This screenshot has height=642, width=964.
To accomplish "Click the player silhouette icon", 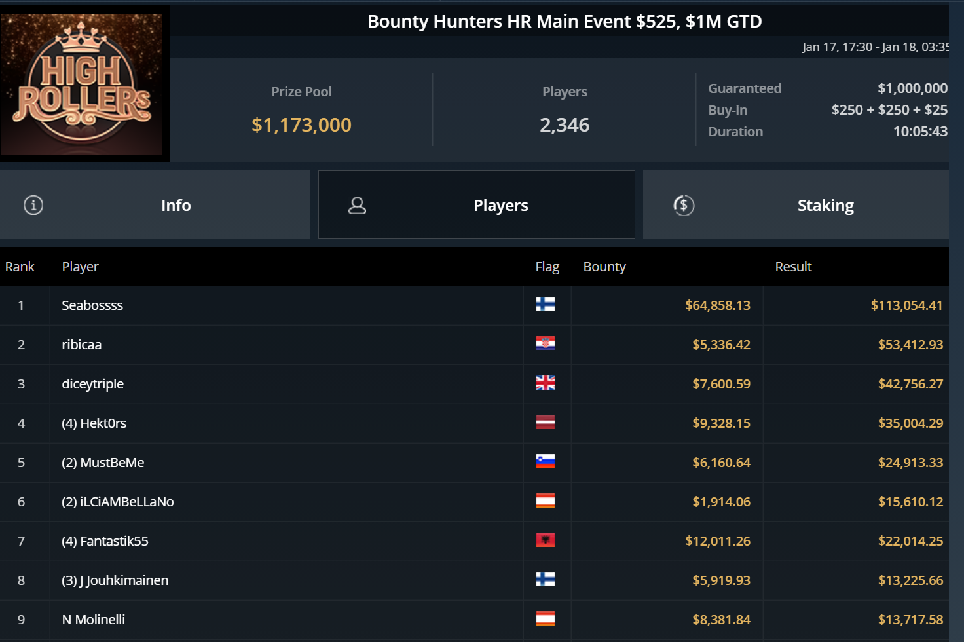I will click(357, 206).
